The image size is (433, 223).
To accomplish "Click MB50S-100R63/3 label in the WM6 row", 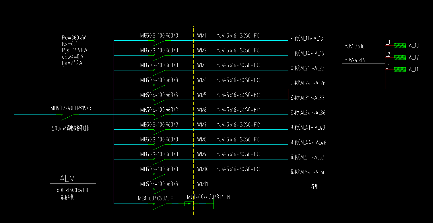I will (x=159, y=110).
